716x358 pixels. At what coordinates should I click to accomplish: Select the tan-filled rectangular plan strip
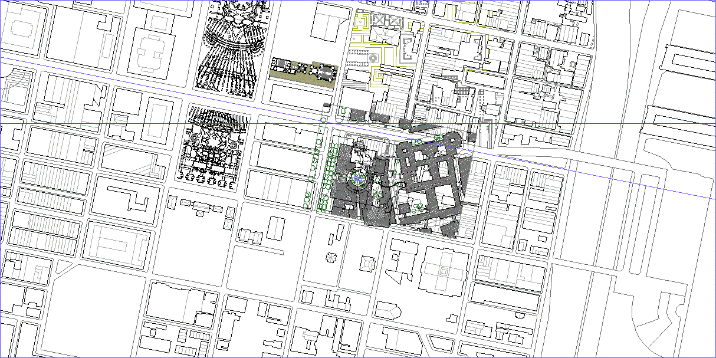(303, 73)
